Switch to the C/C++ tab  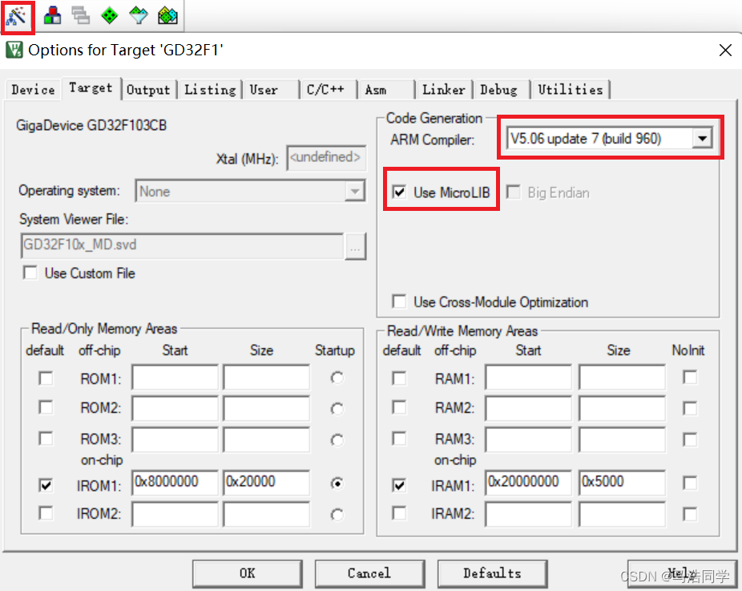coord(328,90)
